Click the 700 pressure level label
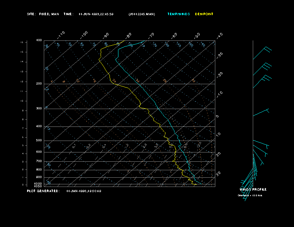This screenshot has width=294, height=227. pos(39,161)
